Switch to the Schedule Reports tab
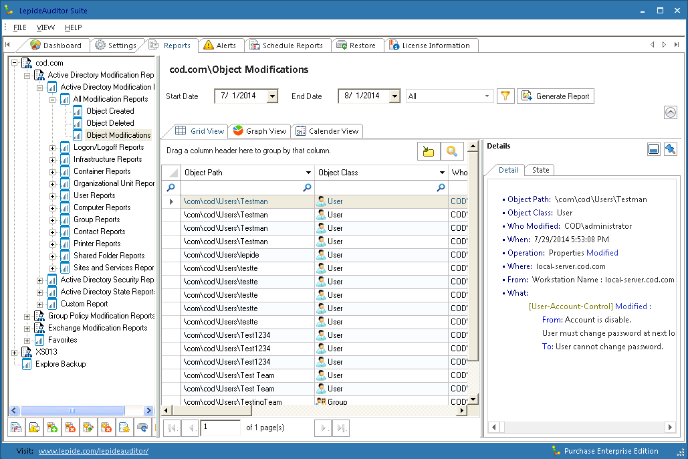 pyautogui.click(x=287, y=45)
